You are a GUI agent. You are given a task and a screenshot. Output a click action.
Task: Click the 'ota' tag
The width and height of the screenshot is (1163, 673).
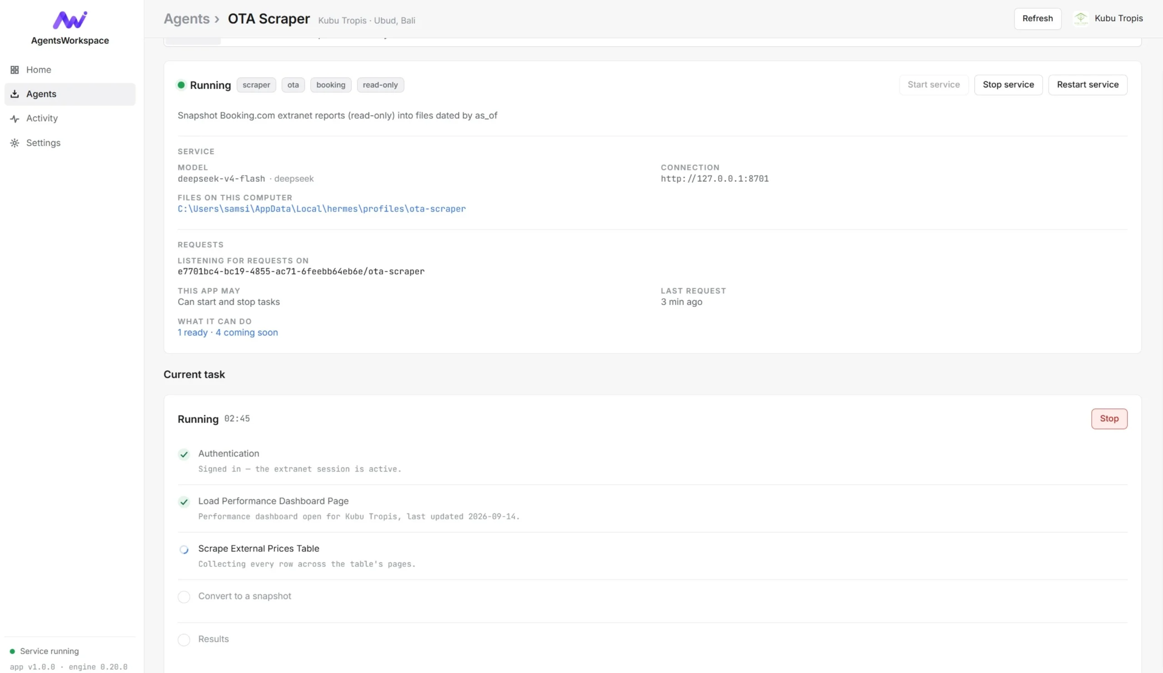tap(293, 85)
